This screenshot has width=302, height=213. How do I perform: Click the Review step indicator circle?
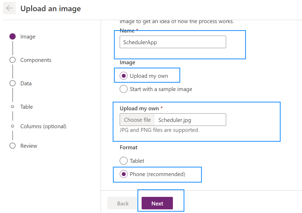pyautogui.click(x=12, y=146)
